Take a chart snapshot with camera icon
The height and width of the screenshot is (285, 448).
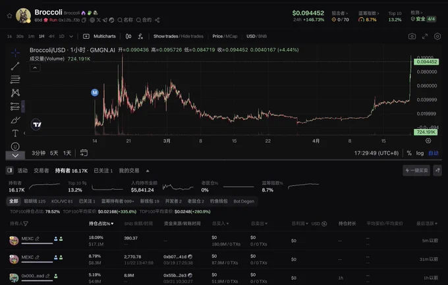412,36
